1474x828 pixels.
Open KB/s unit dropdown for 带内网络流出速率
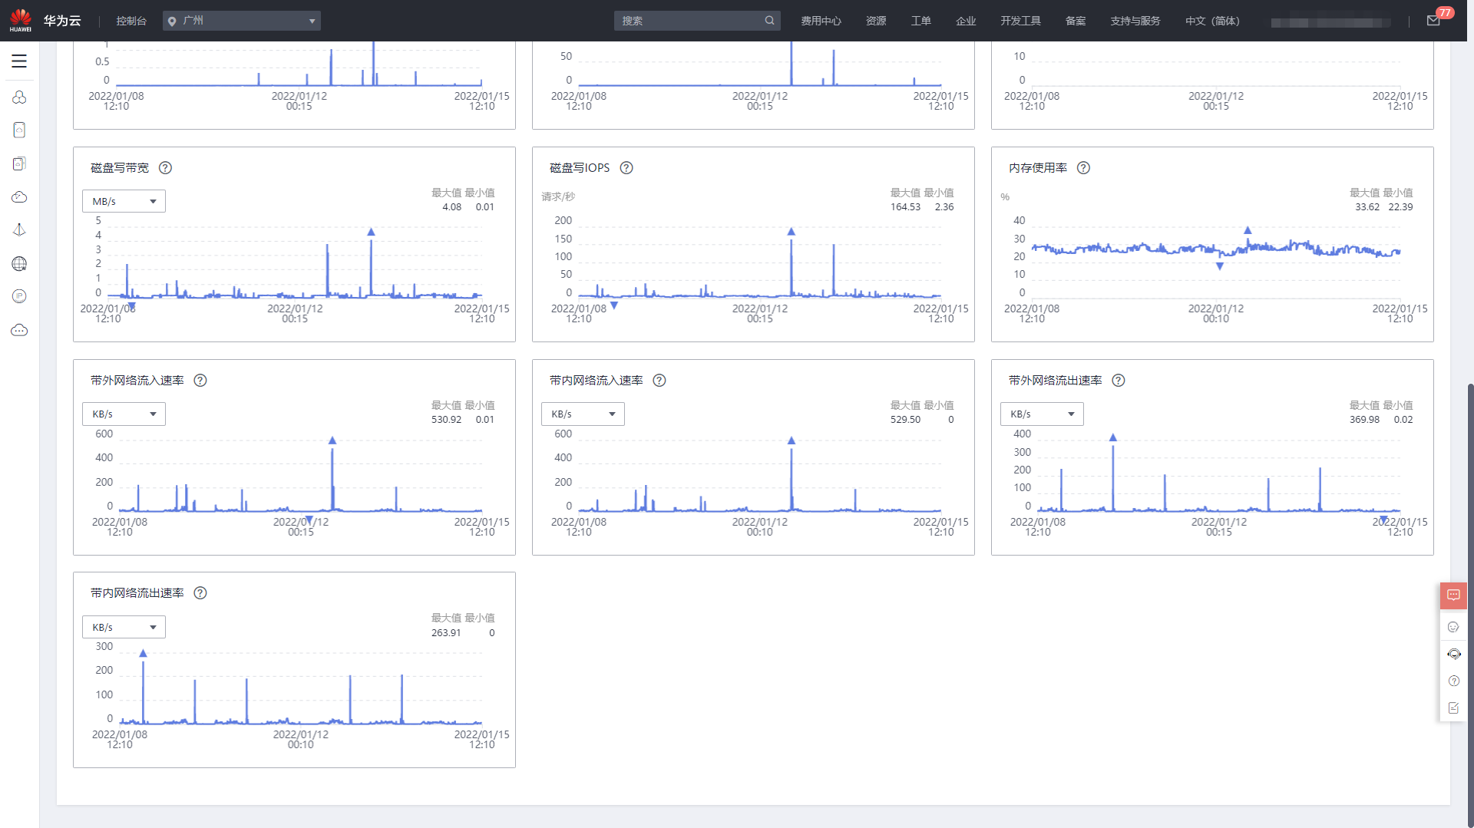click(124, 627)
